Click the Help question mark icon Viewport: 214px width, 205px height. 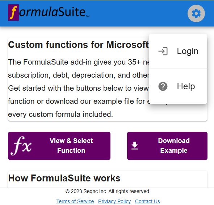[163, 86]
